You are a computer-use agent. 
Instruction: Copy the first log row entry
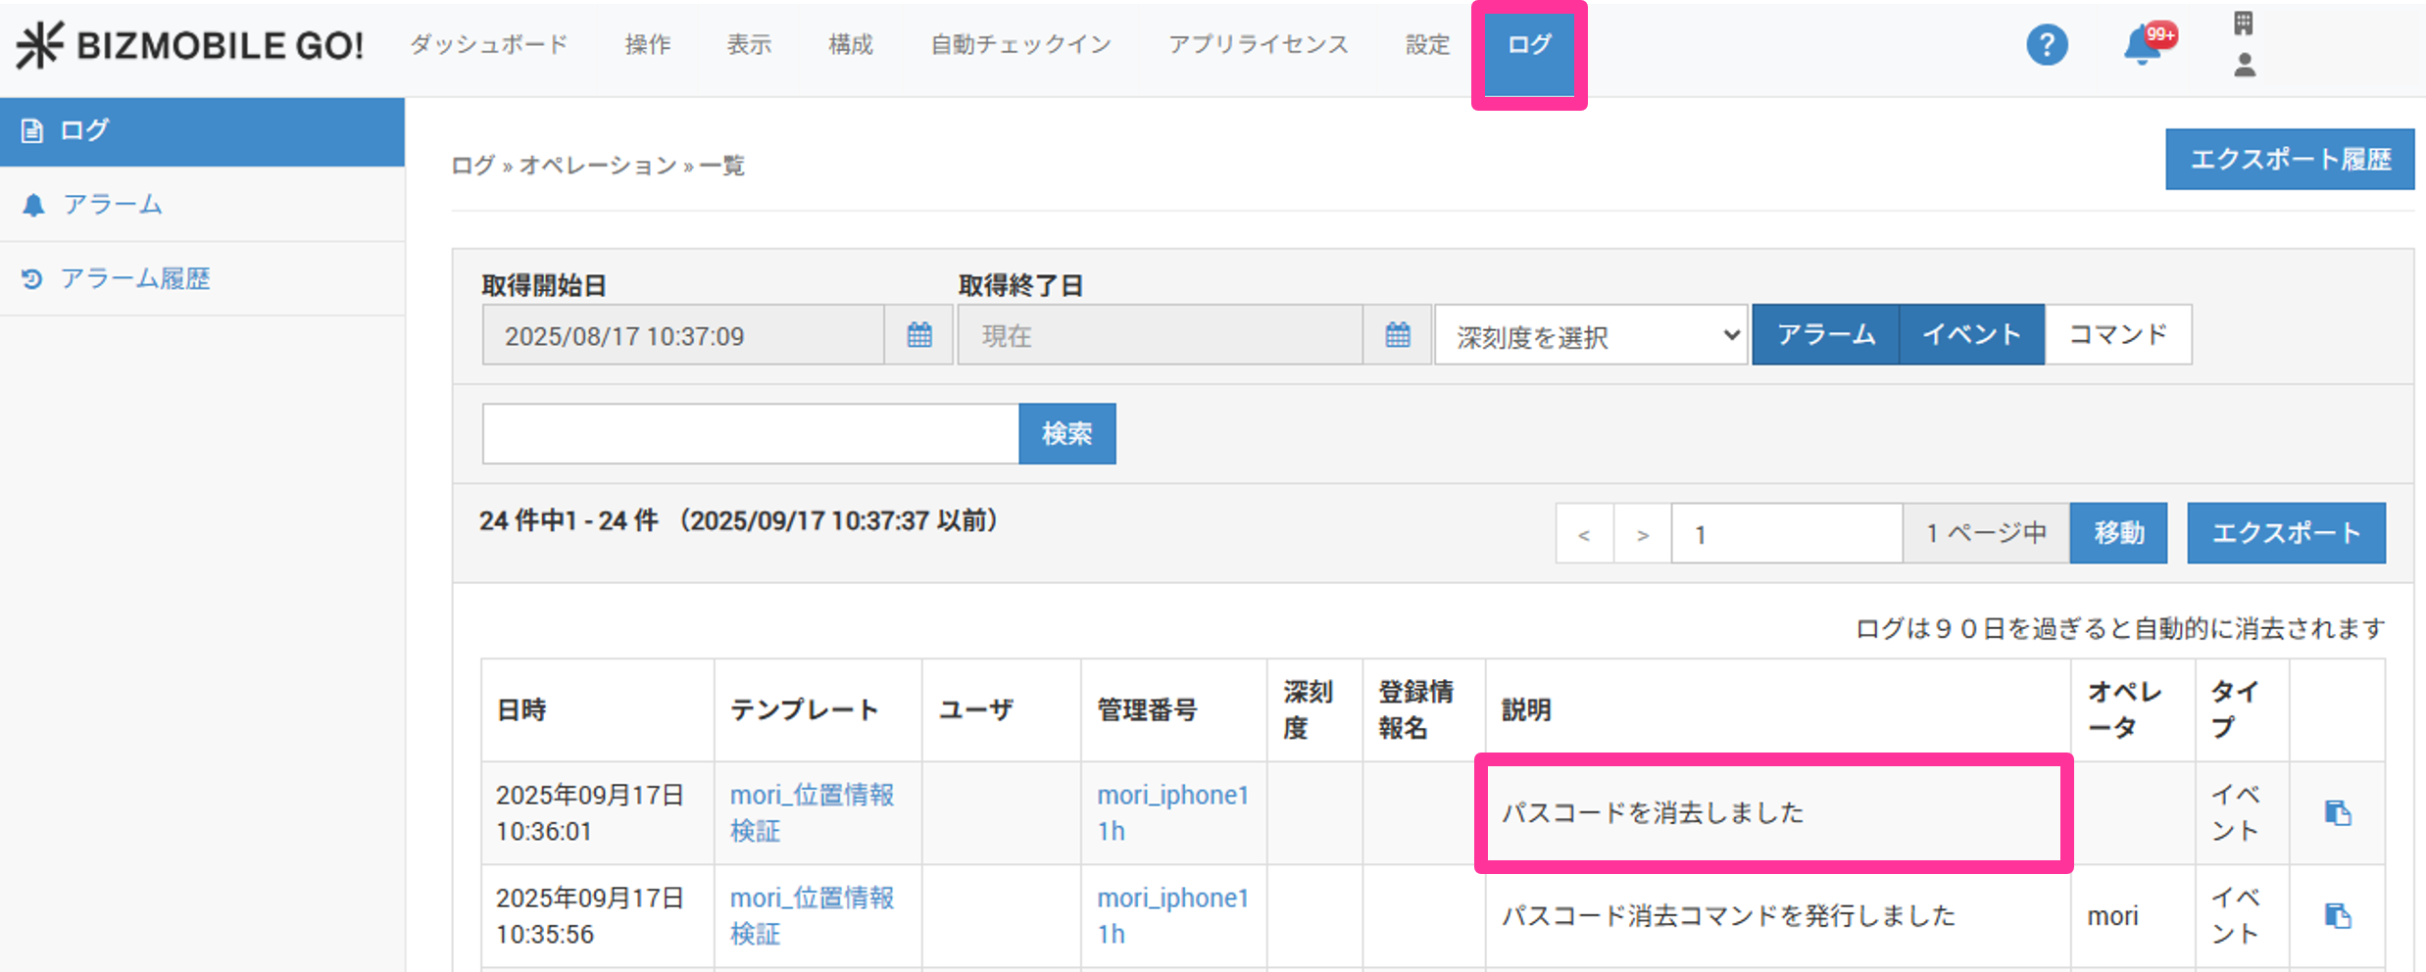click(x=2338, y=813)
